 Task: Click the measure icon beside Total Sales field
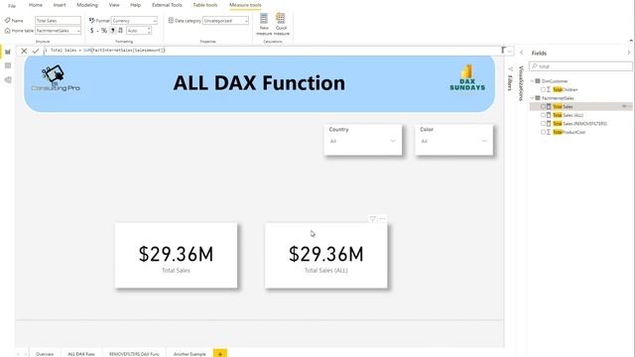549,106
